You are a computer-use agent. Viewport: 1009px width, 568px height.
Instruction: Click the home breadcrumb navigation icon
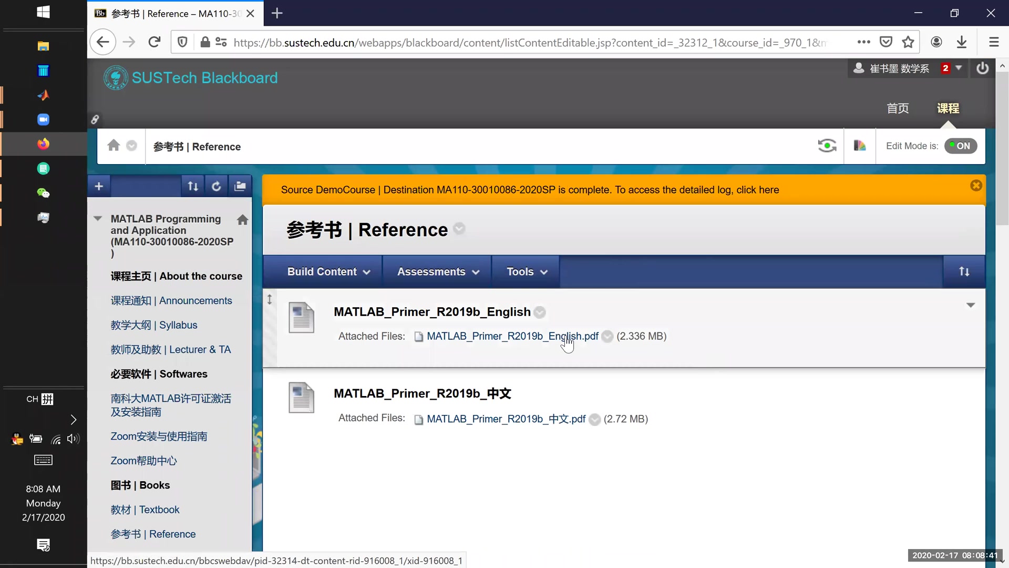[x=114, y=146]
